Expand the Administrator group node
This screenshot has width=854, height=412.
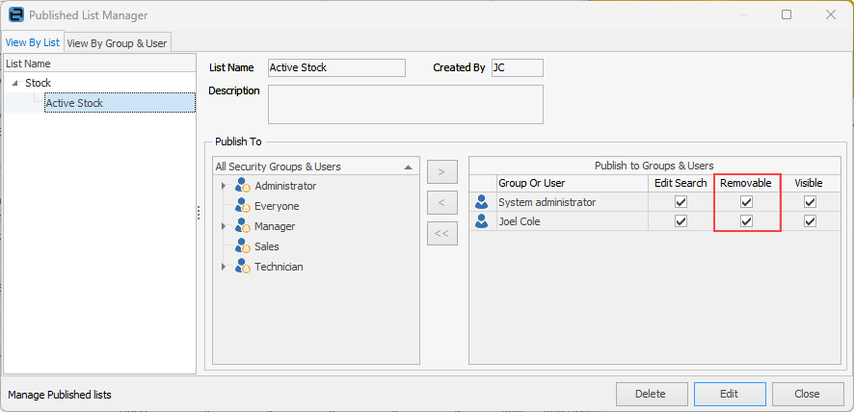click(224, 186)
